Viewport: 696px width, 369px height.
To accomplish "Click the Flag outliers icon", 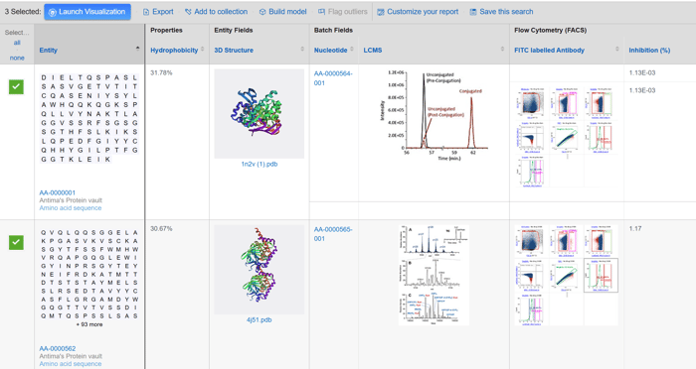I will pos(321,12).
